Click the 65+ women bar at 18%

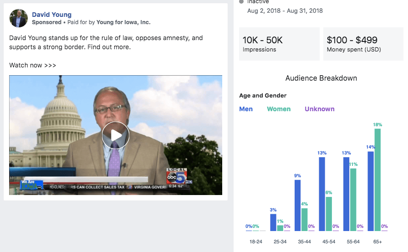[377, 180]
